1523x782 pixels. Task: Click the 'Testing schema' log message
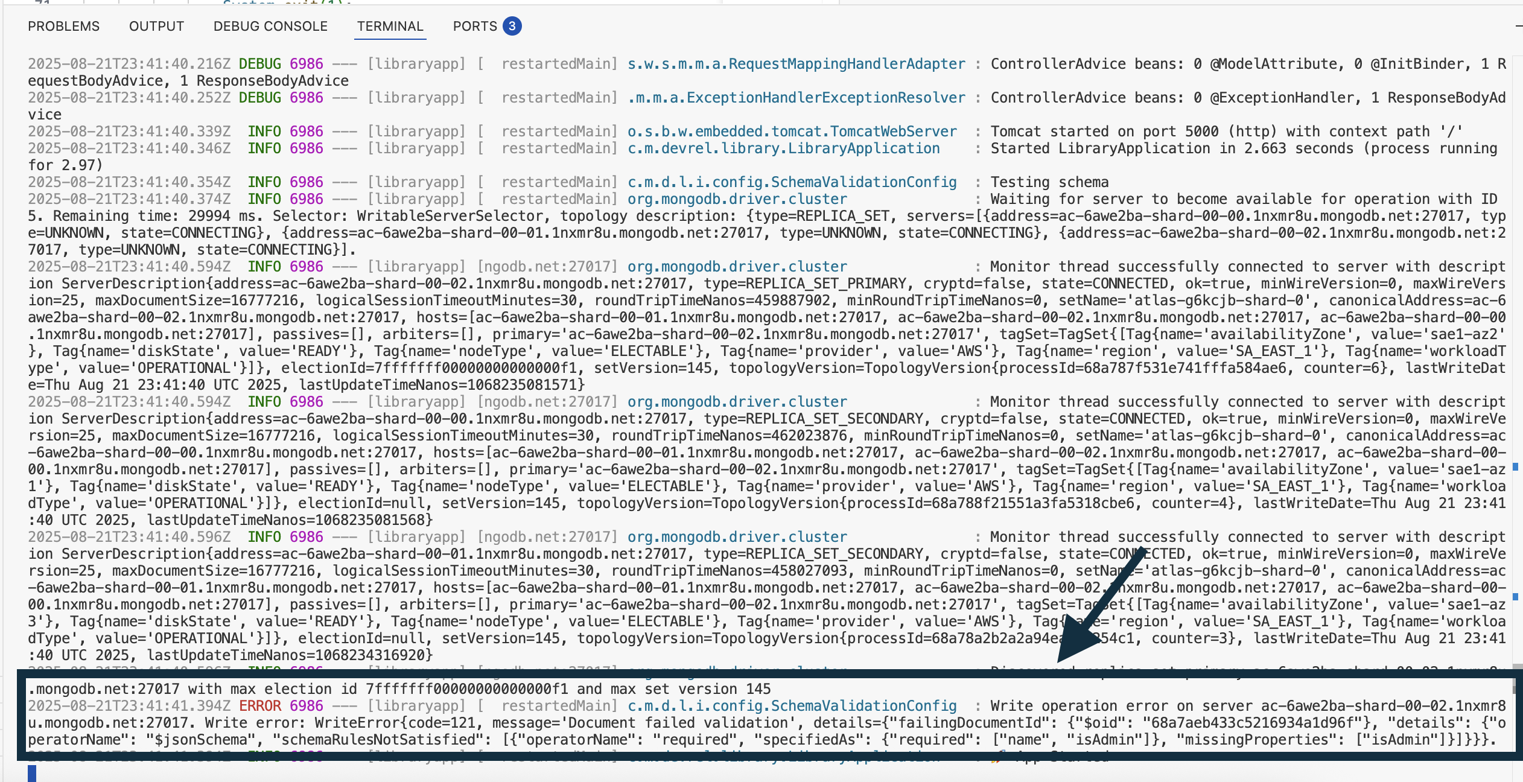(x=1049, y=182)
